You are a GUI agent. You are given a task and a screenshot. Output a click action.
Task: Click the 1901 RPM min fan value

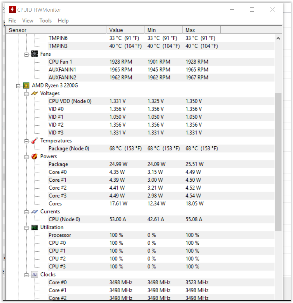[159, 62]
